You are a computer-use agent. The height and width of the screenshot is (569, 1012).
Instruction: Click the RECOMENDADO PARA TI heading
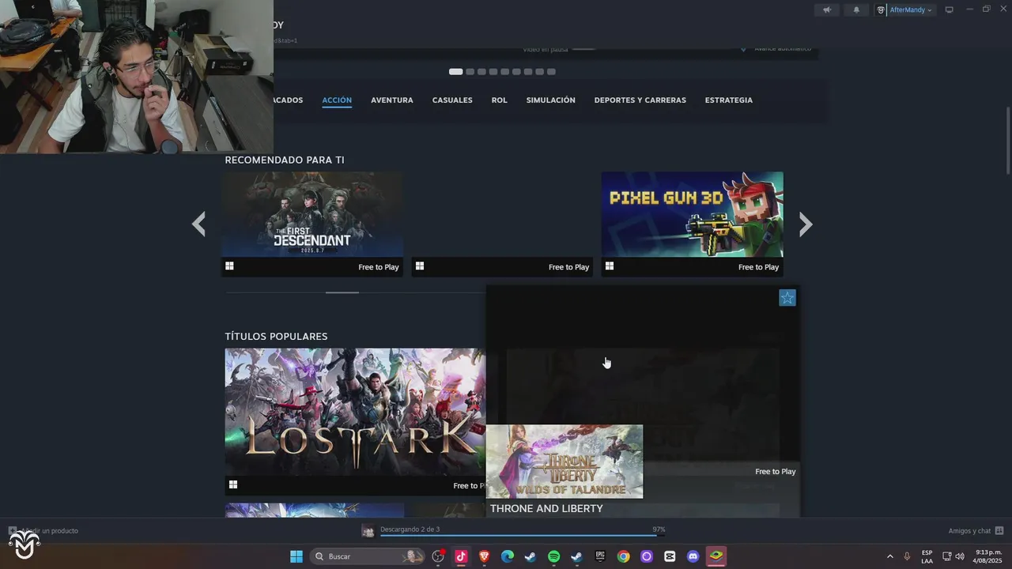(x=285, y=160)
